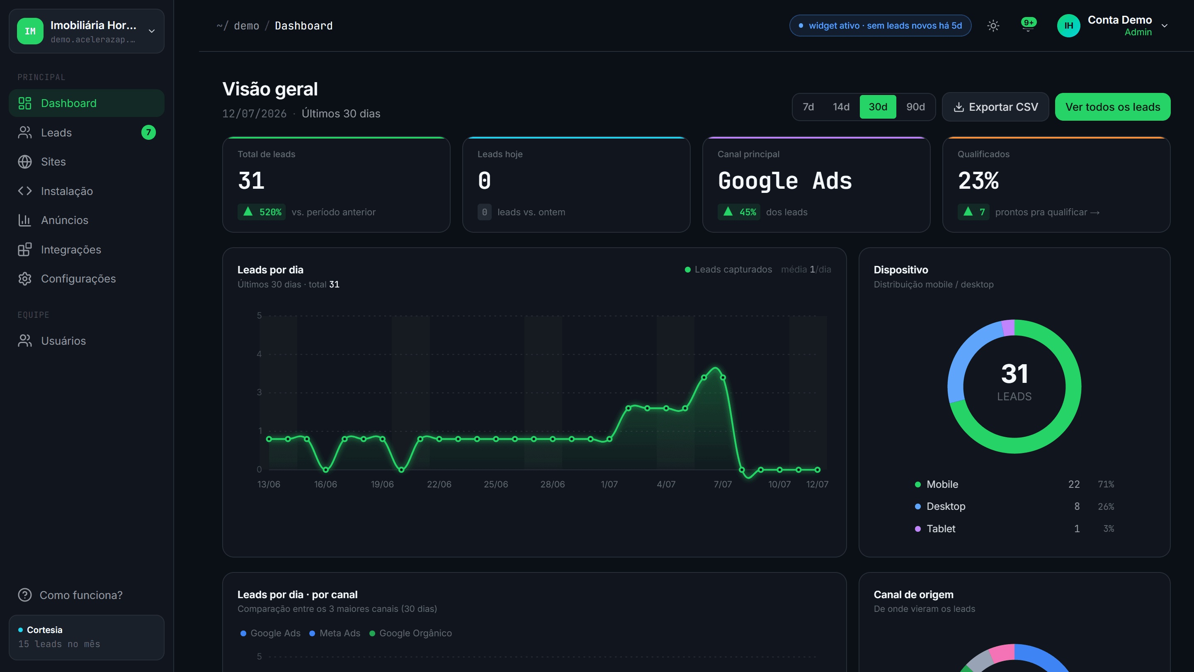The height and width of the screenshot is (672, 1194).
Task: Click the 7/07 peak point on chart
Action: tap(723, 377)
